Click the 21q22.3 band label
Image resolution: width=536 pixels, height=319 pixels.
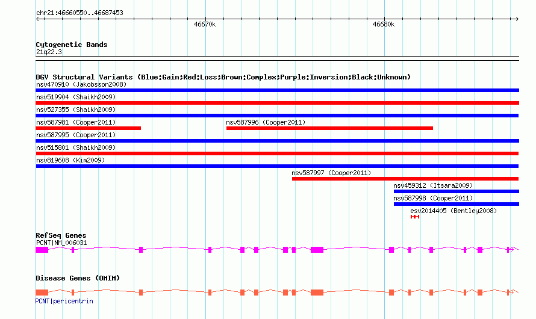coord(49,52)
